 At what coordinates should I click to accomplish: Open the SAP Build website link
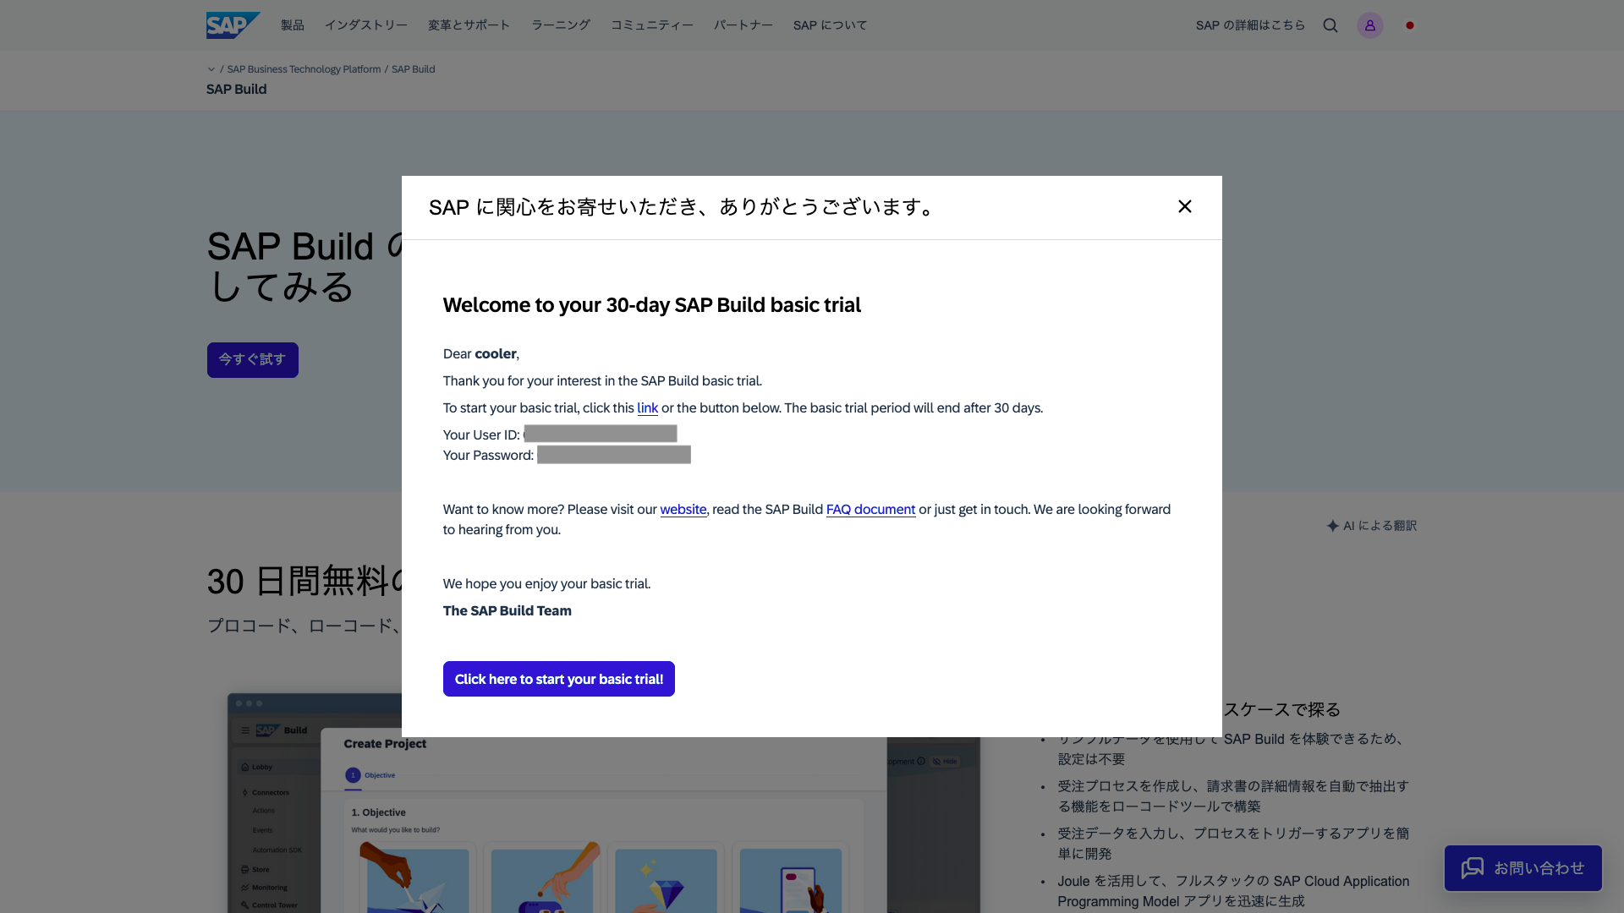click(x=683, y=510)
